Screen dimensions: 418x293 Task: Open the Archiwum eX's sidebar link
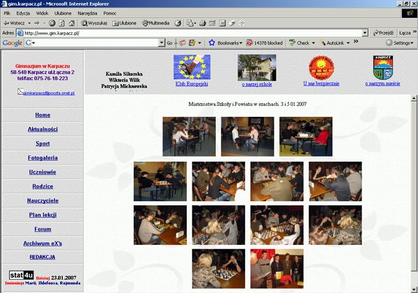[x=42, y=243]
